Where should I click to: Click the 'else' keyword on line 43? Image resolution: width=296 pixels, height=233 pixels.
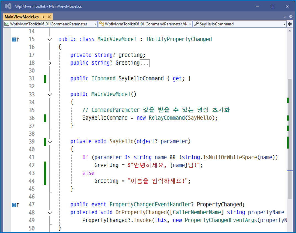point(88,173)
